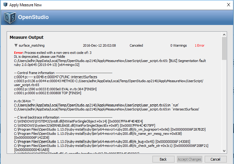
Task: Click the 'C level backtrace information' line
Action: coord(63,117)
